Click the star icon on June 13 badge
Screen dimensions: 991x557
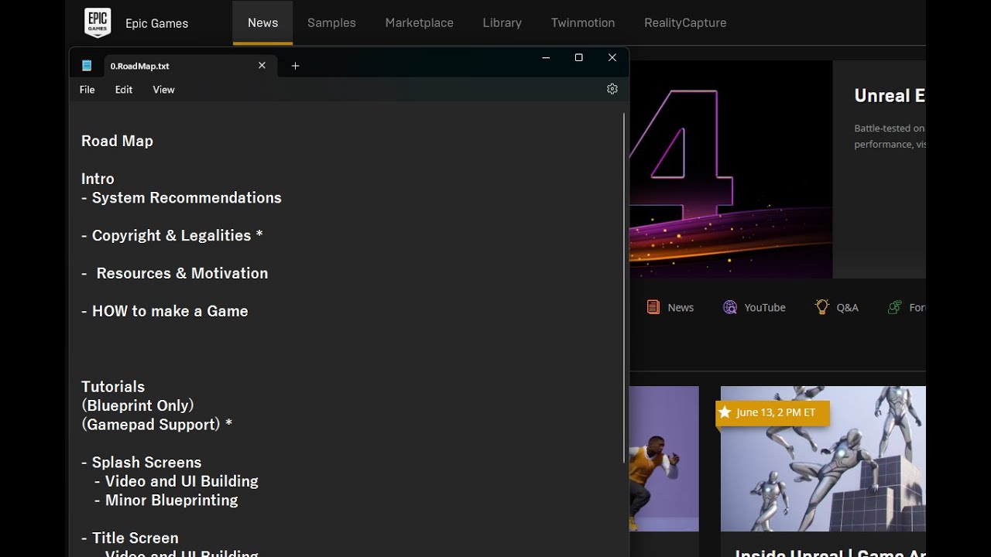725,412
